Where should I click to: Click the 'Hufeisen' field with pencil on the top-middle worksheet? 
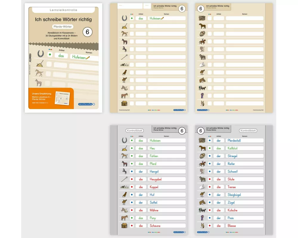(x=167, y=18)
